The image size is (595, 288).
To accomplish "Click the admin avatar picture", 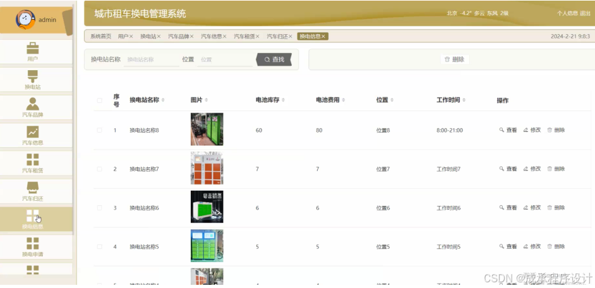I will [x=25, y=20].
